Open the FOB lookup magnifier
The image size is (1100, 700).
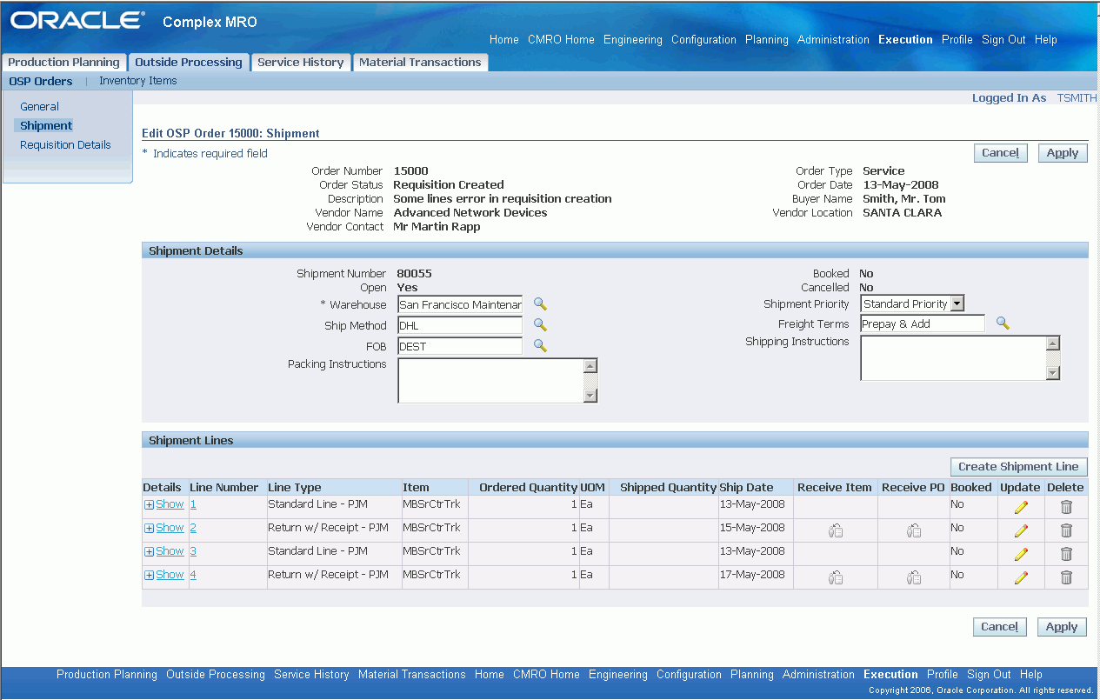(540, 345)
